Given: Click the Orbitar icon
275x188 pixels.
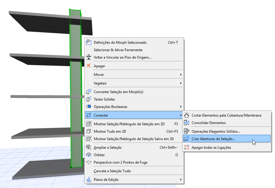Looking at the screenshot, I should [89, 155].
